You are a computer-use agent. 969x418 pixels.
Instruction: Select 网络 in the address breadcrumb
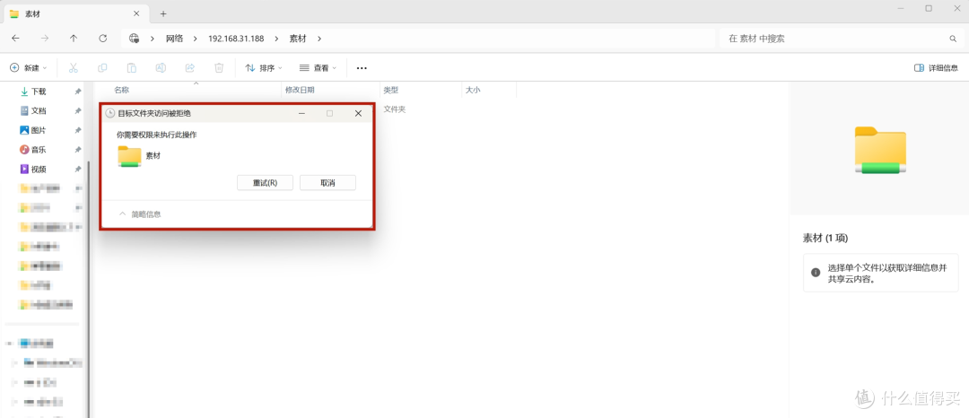coord(175,39)
